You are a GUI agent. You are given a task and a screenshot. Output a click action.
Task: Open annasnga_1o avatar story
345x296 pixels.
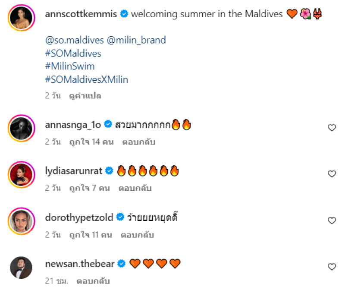point(21,128)
